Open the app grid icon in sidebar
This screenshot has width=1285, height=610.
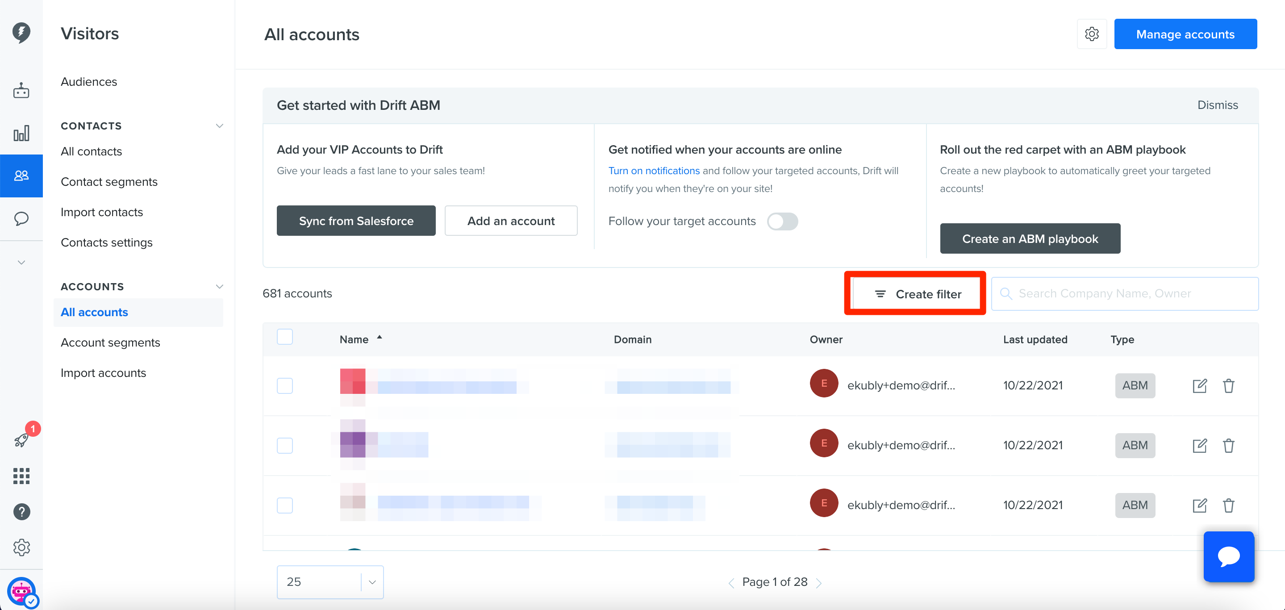pyautogui.click(x=21, y=476)
